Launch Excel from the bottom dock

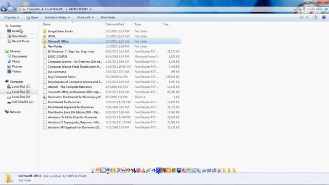pos(189,170)
